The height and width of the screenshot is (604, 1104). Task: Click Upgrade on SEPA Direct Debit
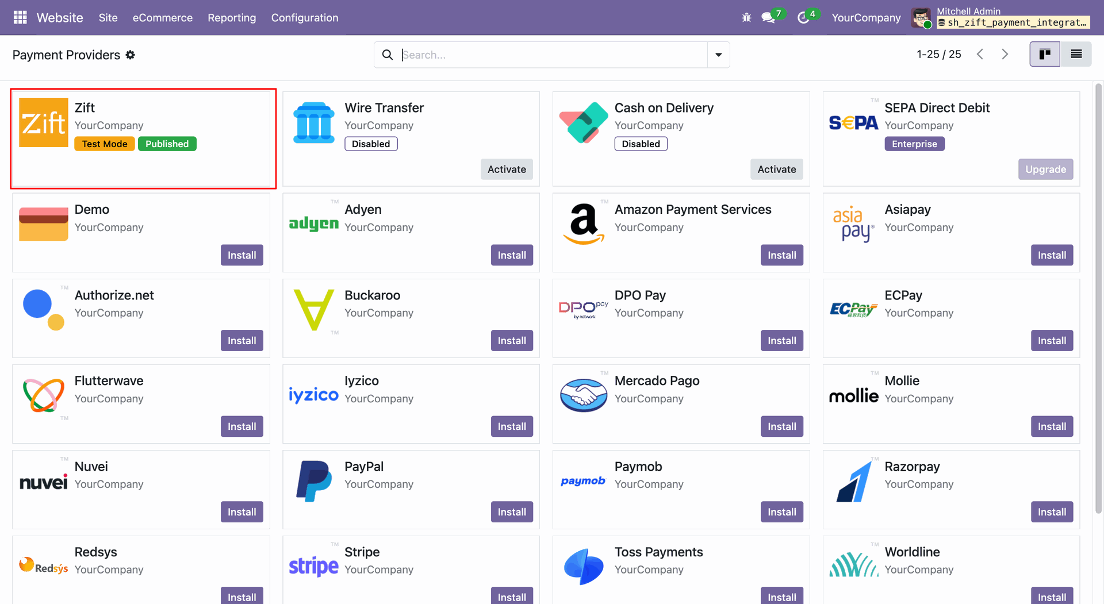pos(1045,169)
